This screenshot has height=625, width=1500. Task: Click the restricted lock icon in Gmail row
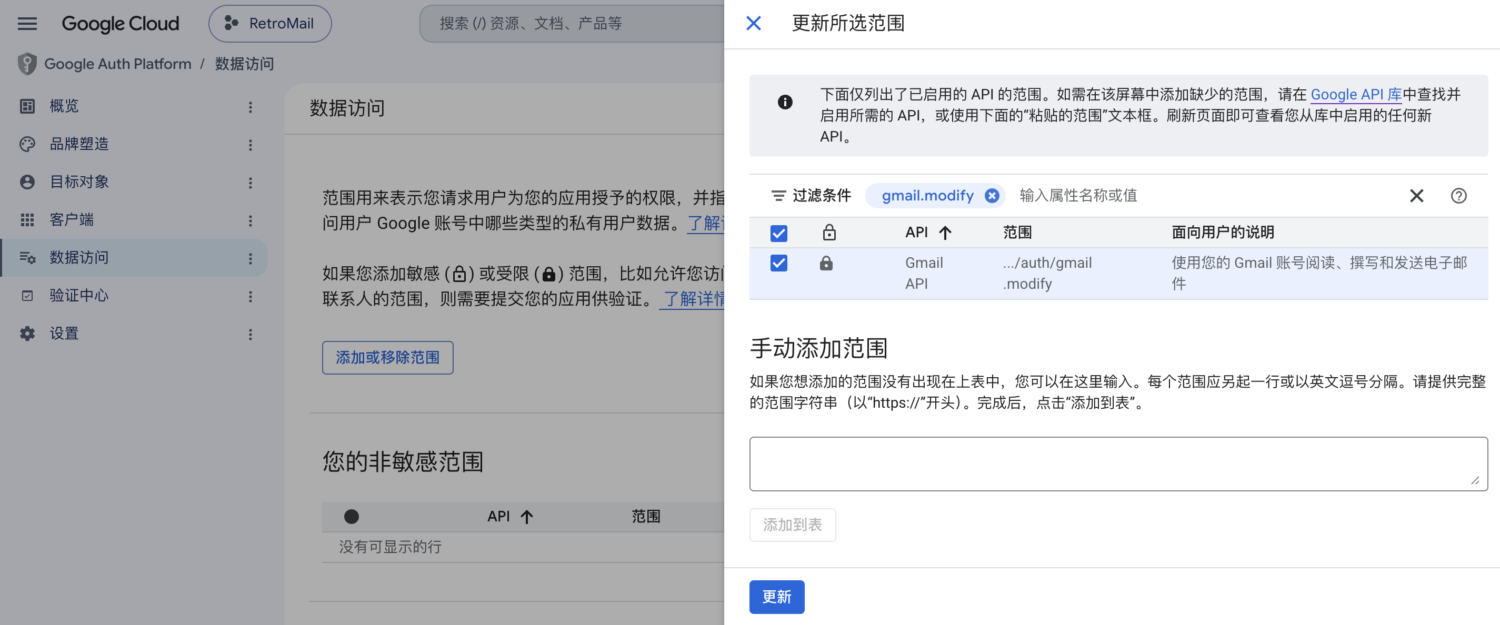coord(826,263)
